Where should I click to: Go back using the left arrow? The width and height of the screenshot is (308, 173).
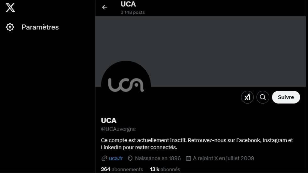tap(105, 7)
